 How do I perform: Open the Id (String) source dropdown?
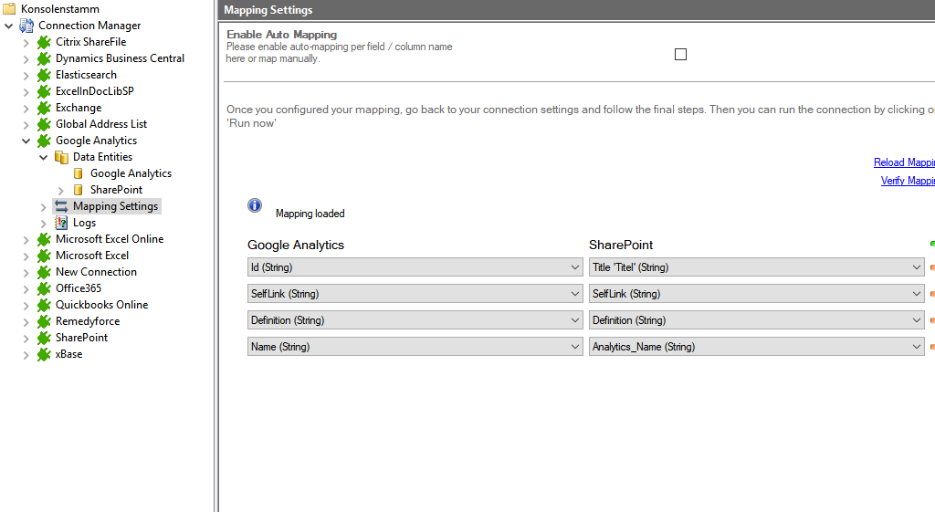coord(574,267)
